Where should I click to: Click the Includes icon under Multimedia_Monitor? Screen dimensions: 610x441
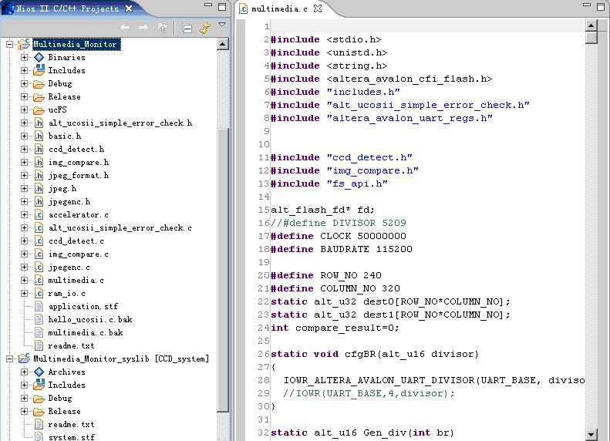(x=39, y=70)
